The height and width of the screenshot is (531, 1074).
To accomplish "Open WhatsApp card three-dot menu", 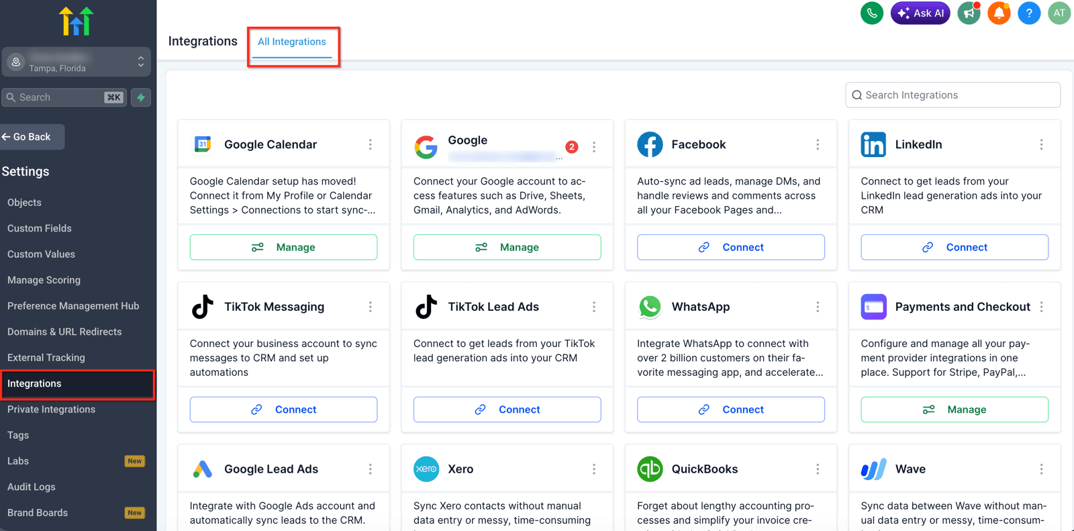I will point(818,307).
